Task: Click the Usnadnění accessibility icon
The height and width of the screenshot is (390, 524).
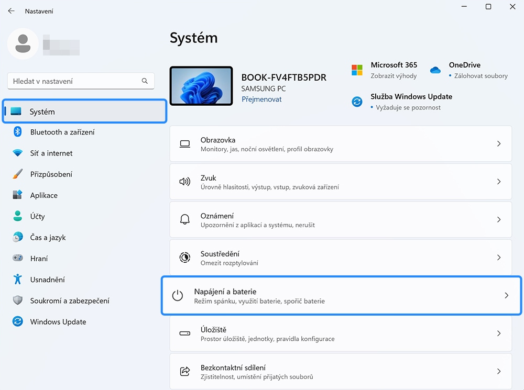Action: point(17,279)
